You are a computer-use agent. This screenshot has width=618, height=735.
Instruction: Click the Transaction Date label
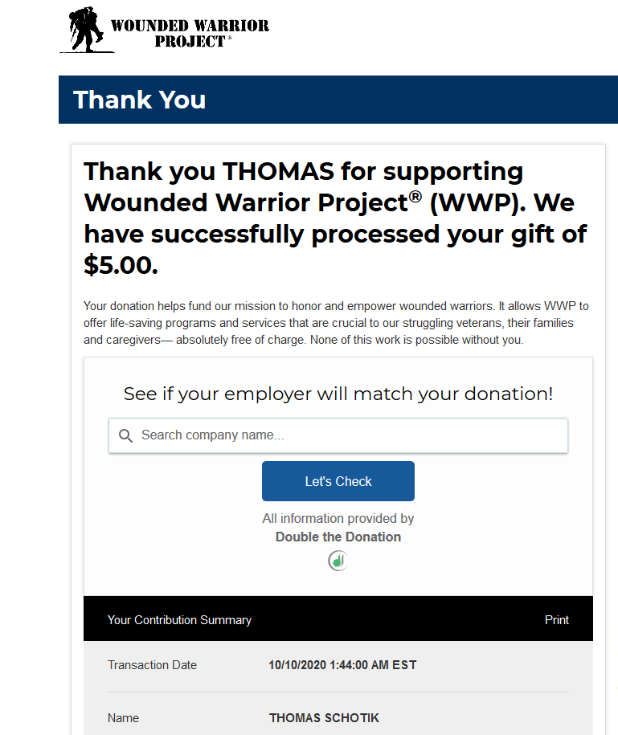point(152,665)
